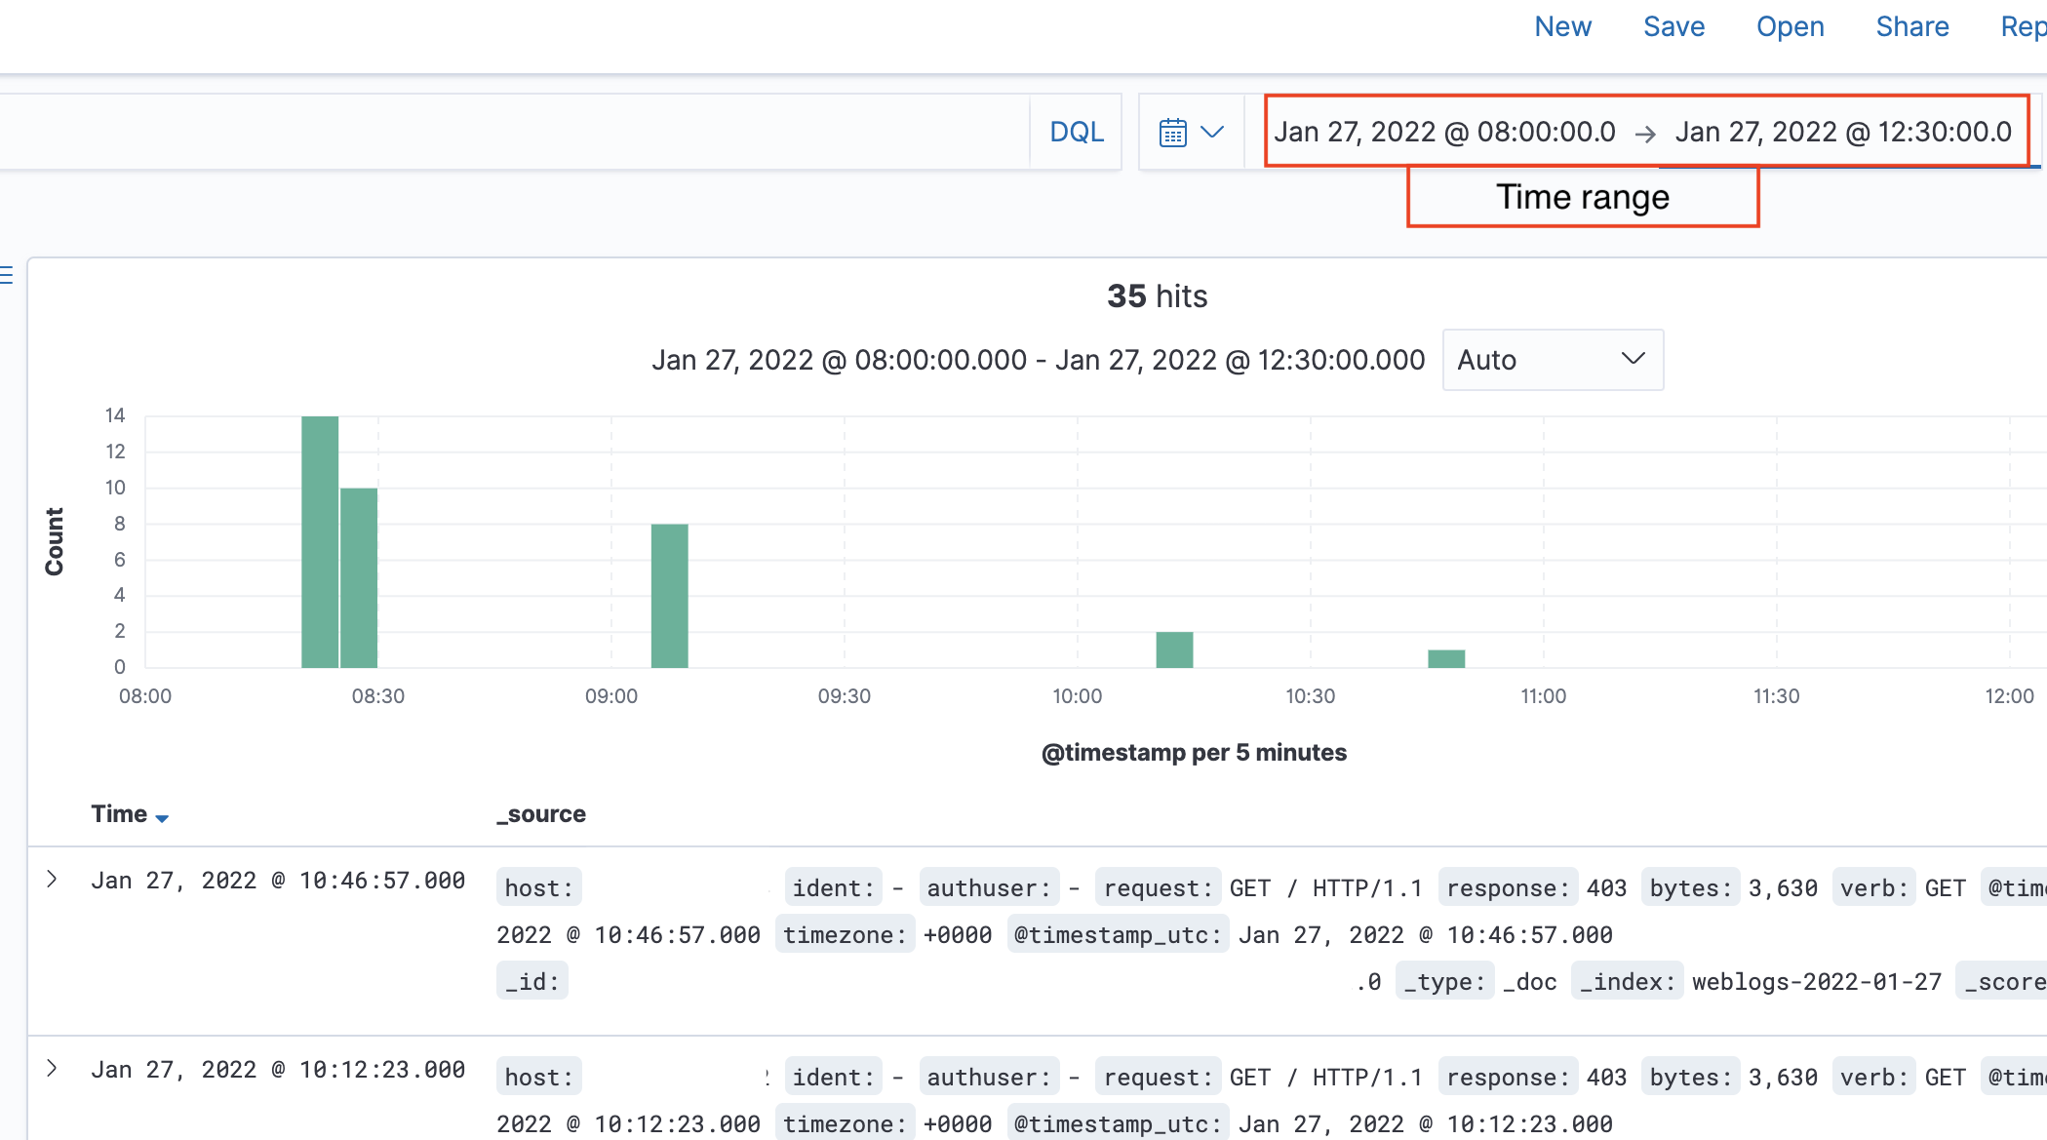Image resolution: width=2047 pixels, height=1140 pixels.
Task: Click New in the top menu
Action: [1562, 26]
